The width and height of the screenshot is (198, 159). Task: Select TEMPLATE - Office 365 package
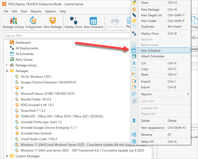point(62,116)
